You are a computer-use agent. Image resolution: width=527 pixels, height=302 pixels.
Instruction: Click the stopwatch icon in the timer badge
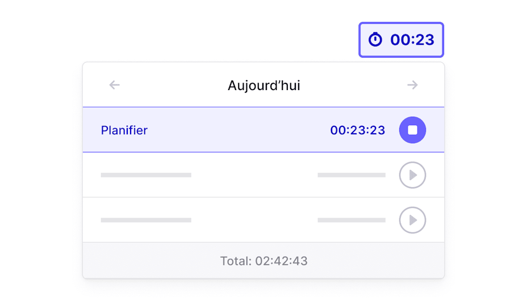(375, 40)
